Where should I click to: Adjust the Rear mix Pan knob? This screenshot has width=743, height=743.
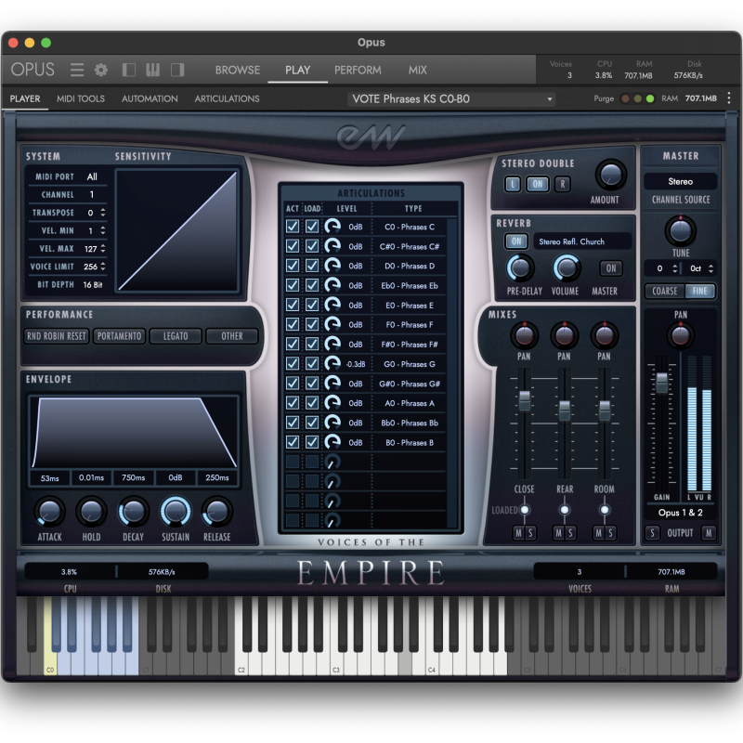coord(564,335)
